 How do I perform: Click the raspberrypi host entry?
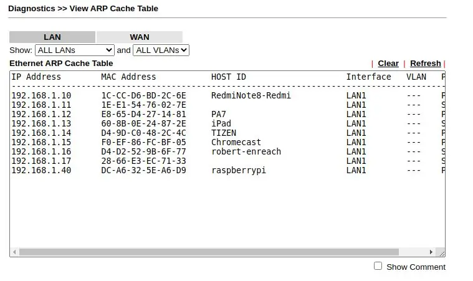pyautogui.click(x=239, y=170)
